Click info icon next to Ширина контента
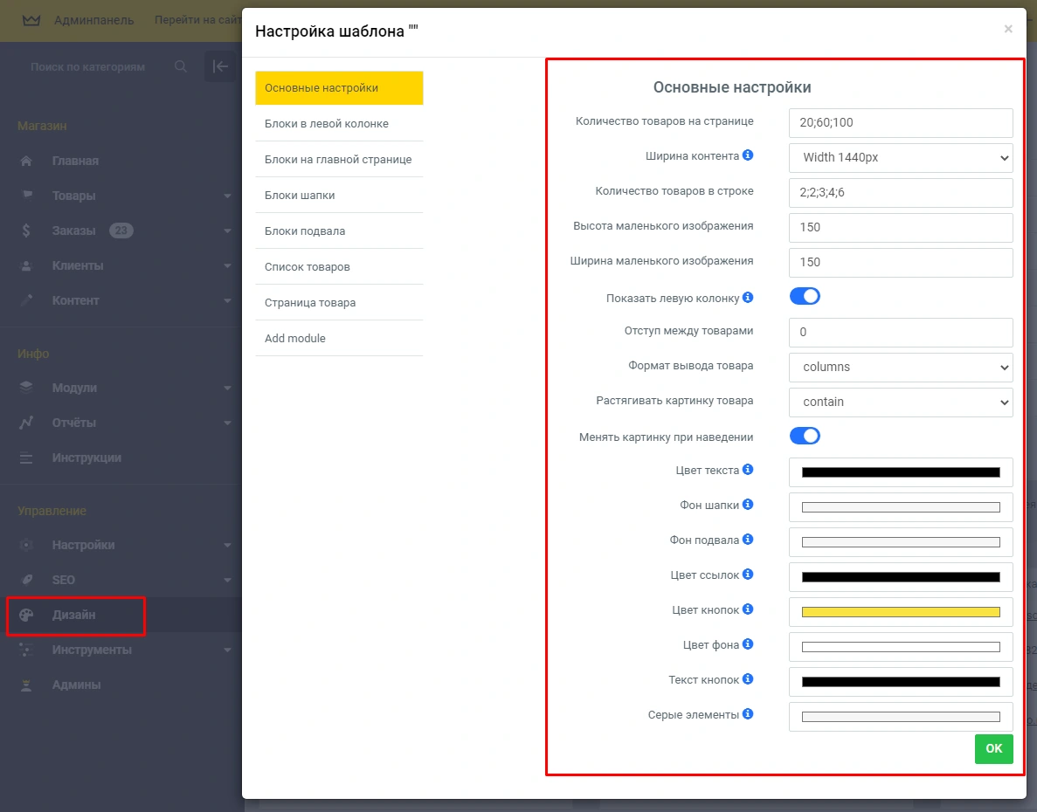 tap(748, 156)
